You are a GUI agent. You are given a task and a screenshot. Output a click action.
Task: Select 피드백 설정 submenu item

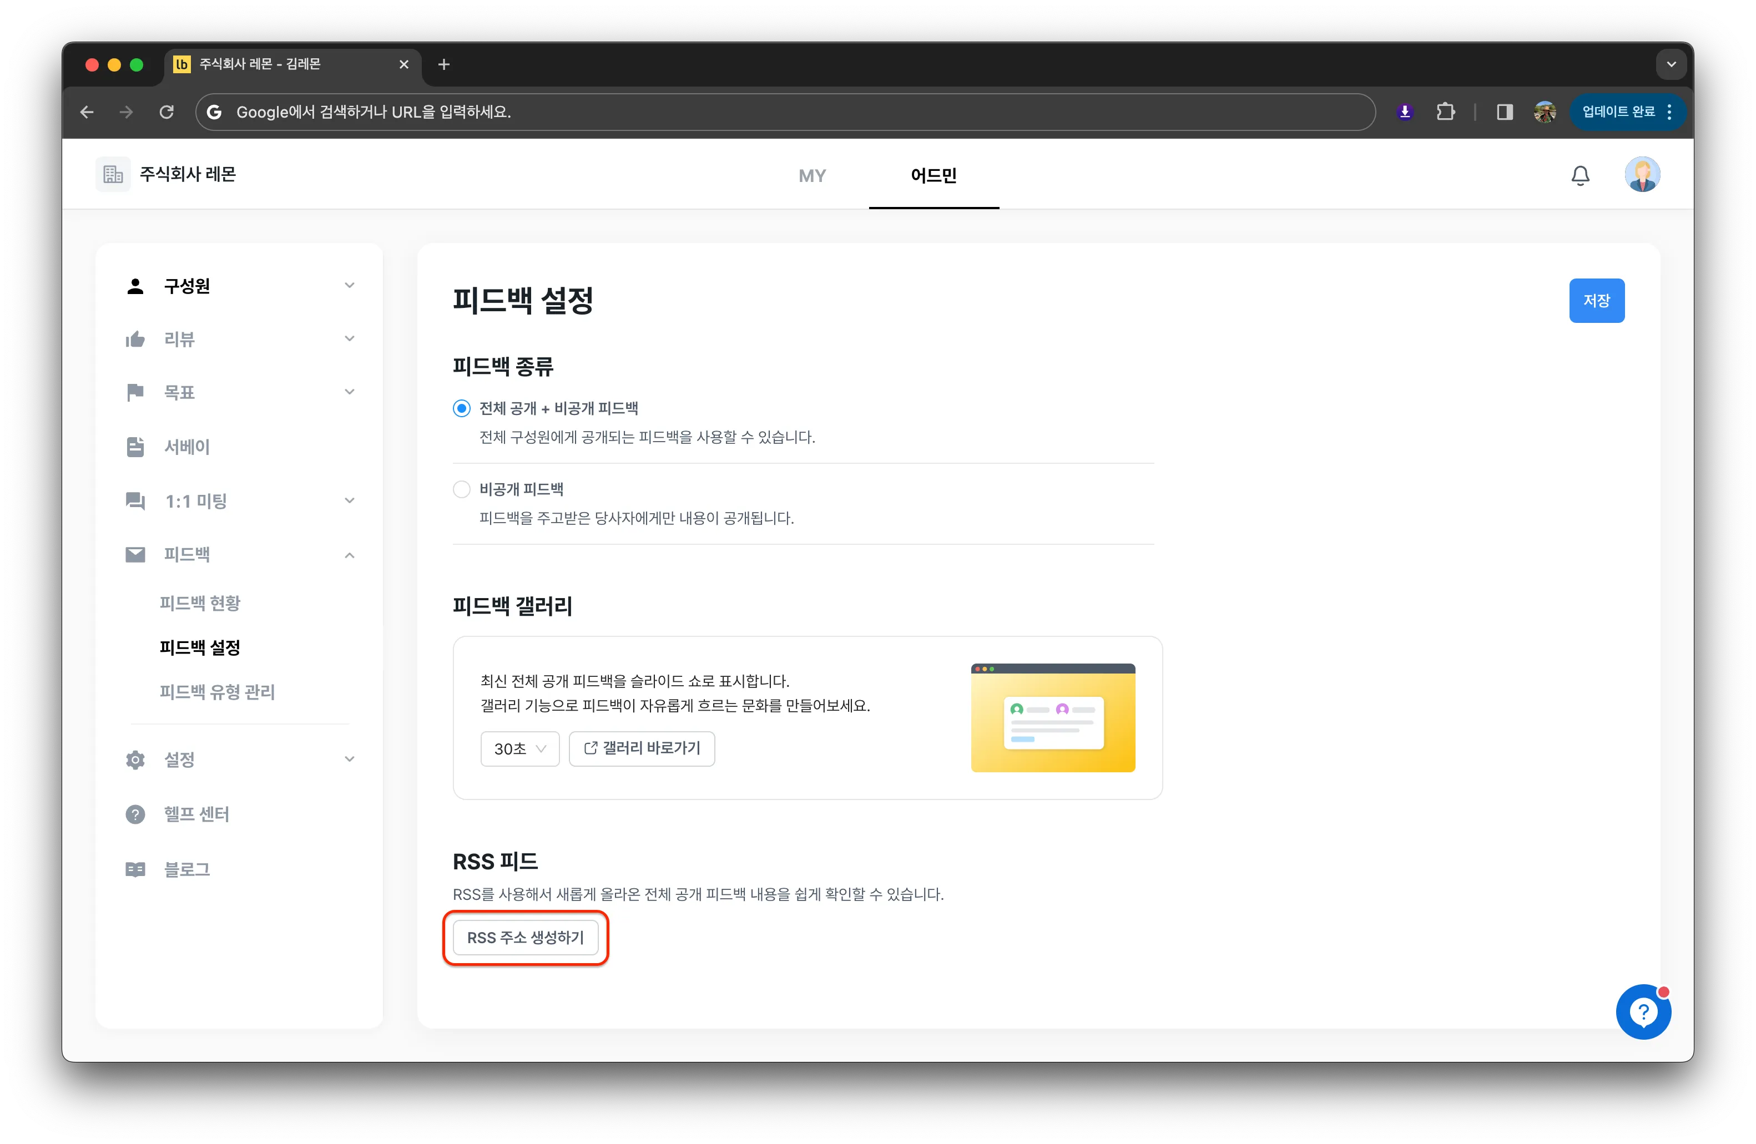point(200,647)
